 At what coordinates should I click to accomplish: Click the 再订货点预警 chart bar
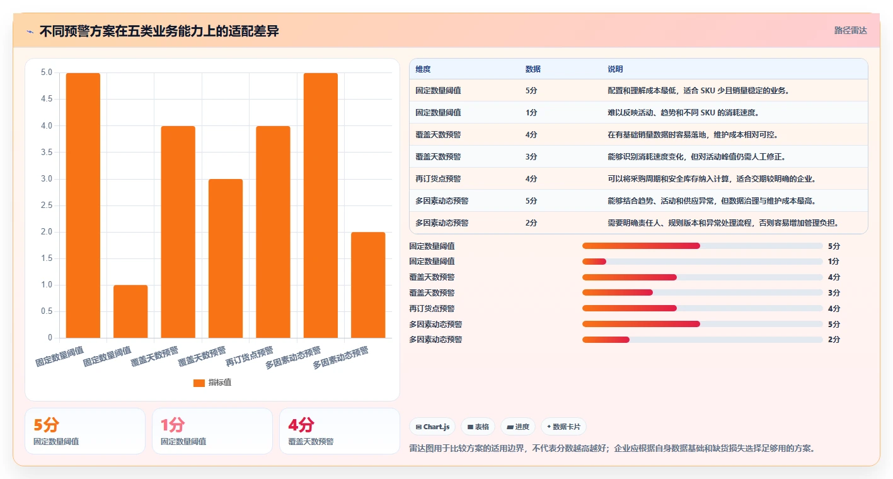[x=273, y=232]
